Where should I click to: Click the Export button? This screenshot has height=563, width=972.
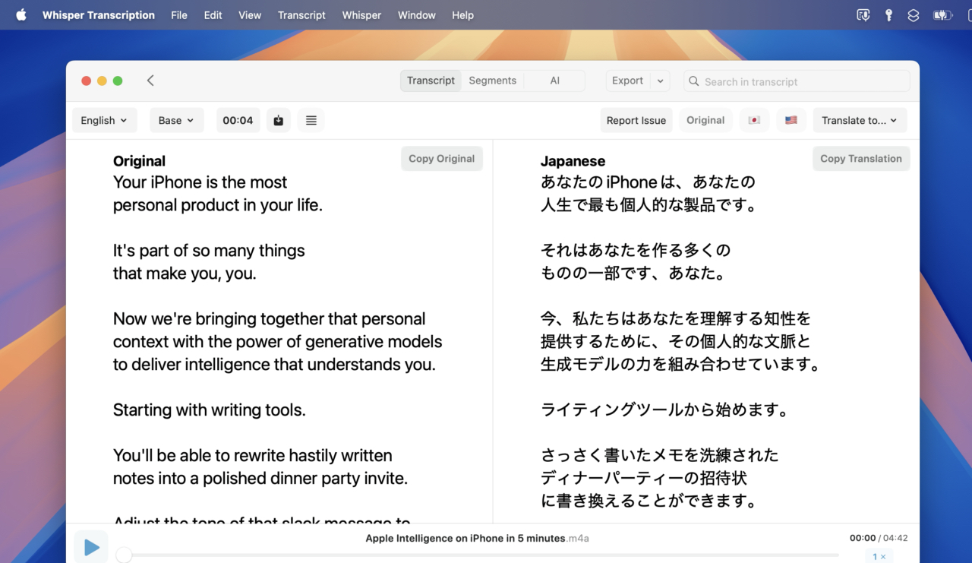[x=627, y=81]
